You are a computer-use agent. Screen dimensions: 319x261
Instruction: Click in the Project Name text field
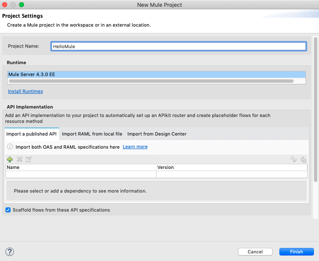point(178,46)
